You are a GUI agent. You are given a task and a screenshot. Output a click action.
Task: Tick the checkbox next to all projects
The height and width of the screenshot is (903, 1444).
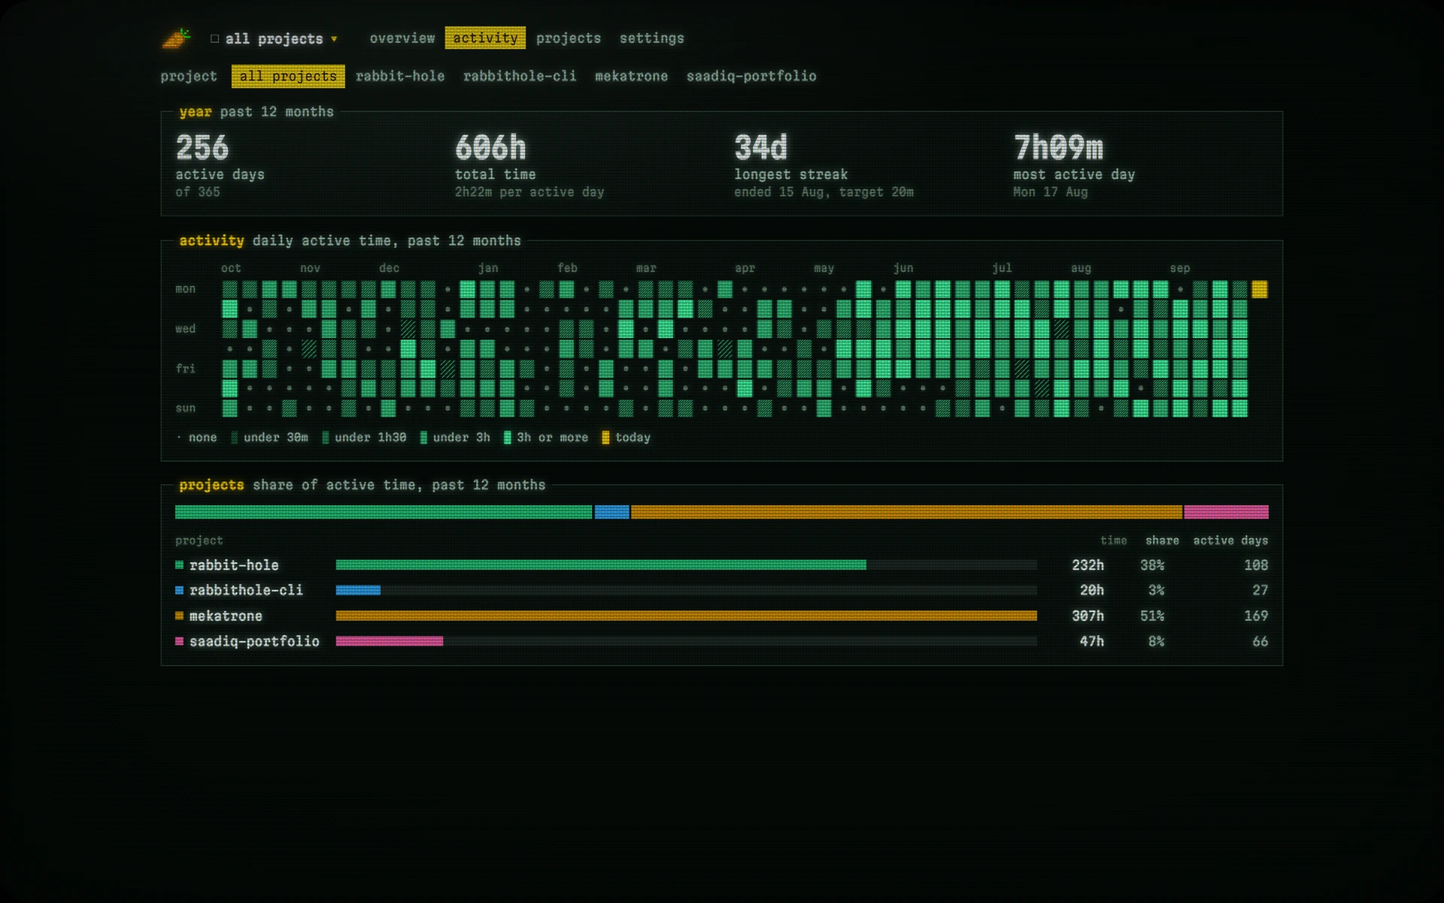pos(215,39)
